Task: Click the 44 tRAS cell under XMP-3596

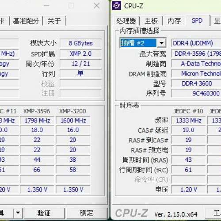Action: pos(37,160)
